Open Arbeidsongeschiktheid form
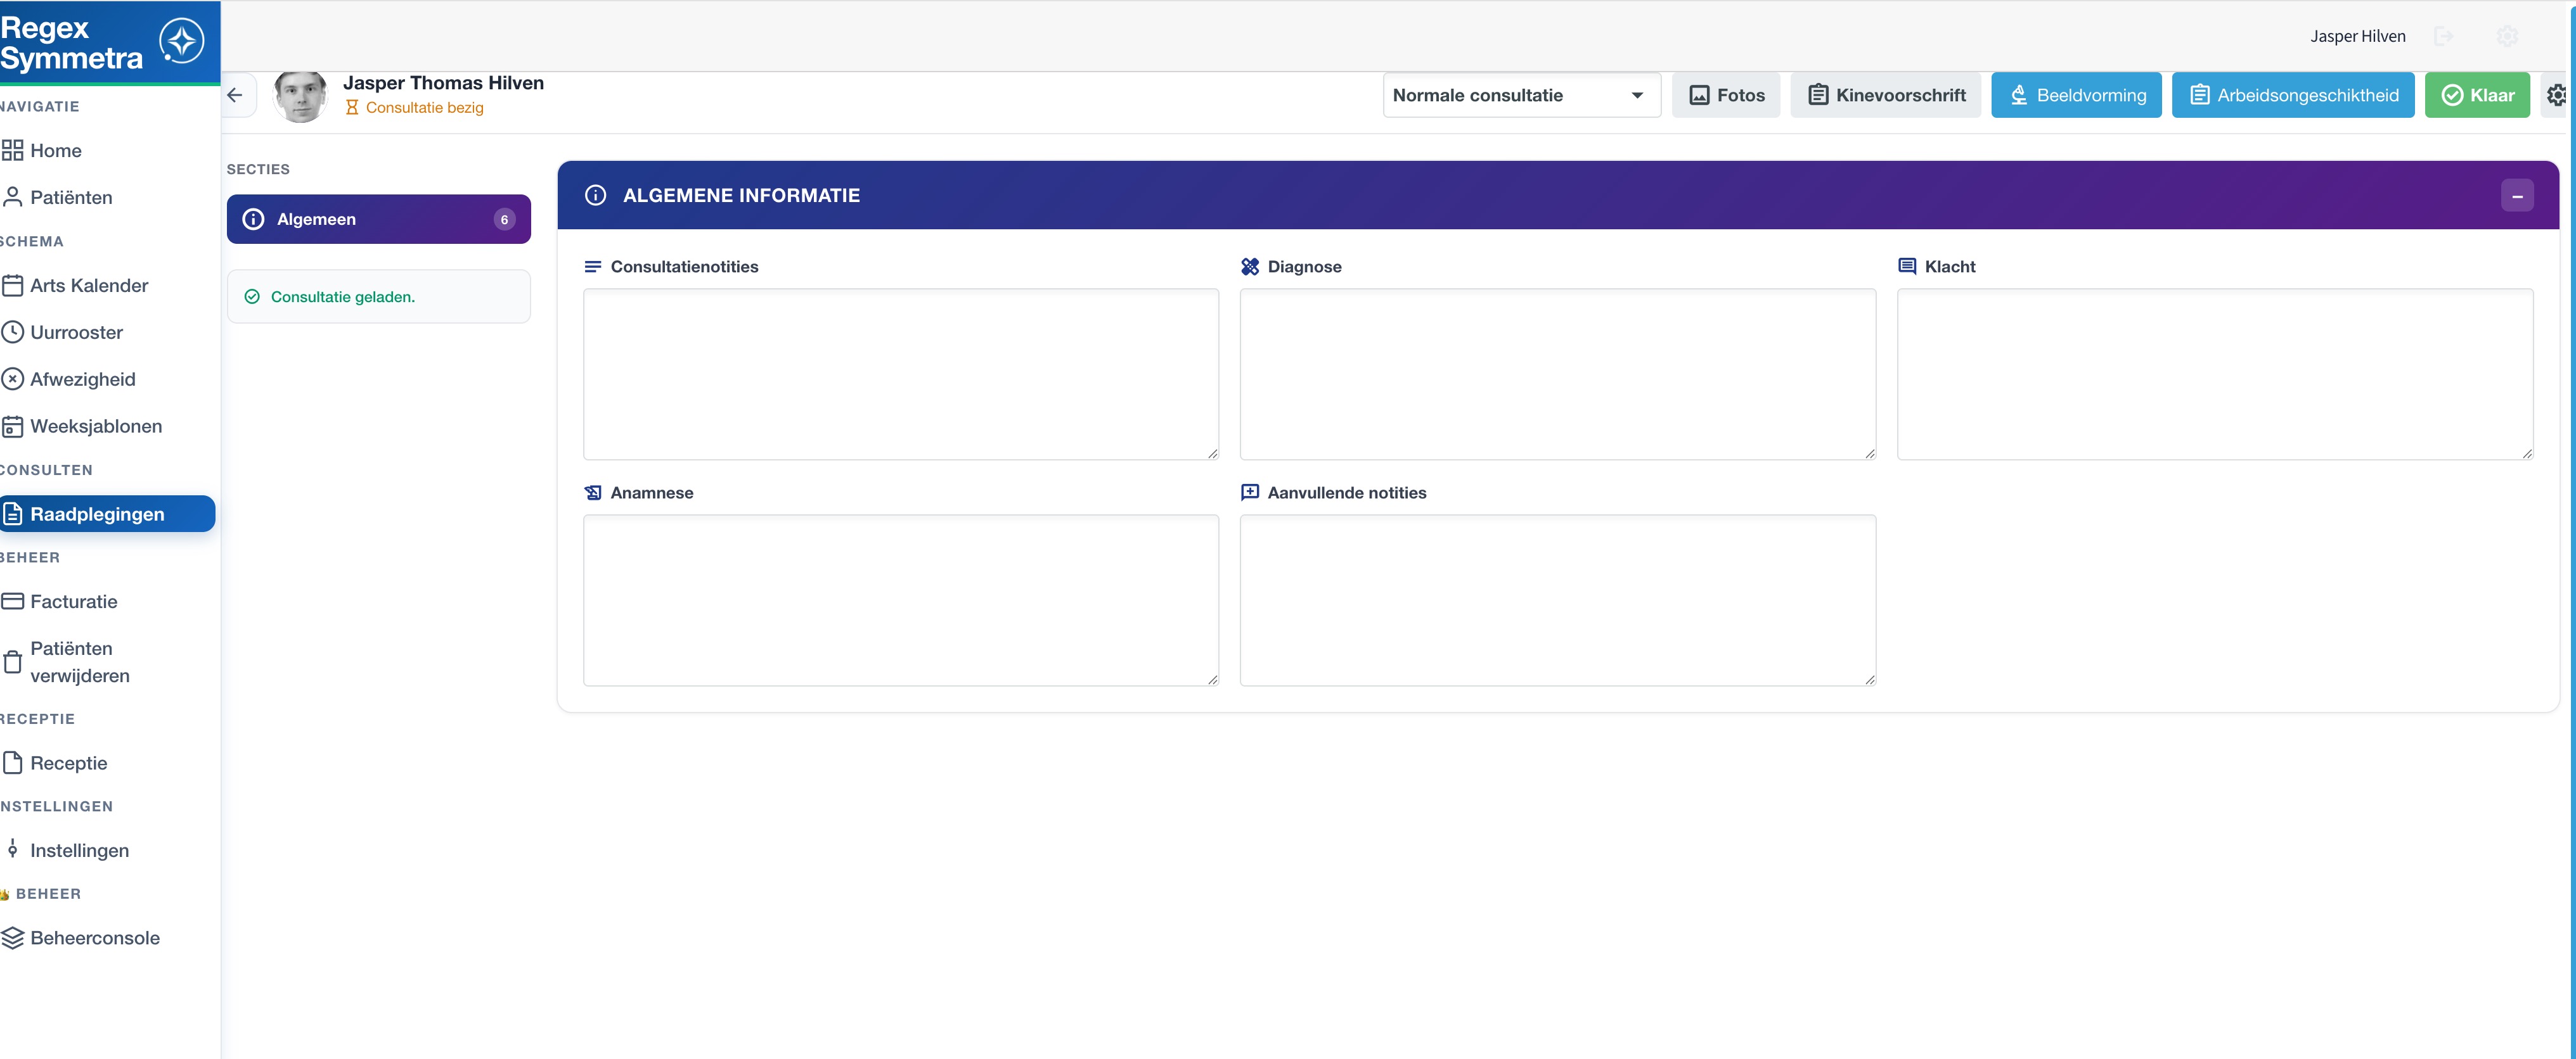Image resolution: width=2576 pixels, height=1059 pixels. pyautogui.click(x=2293, y=95)
